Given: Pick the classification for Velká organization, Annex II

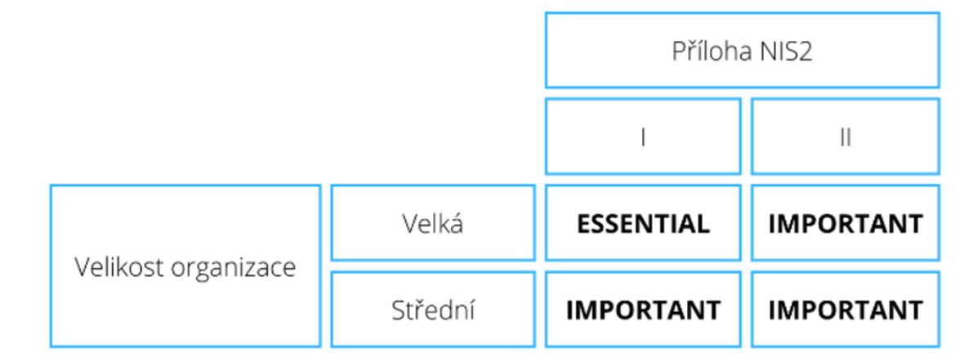Looking at the screenshot, I should pos(845,223).
